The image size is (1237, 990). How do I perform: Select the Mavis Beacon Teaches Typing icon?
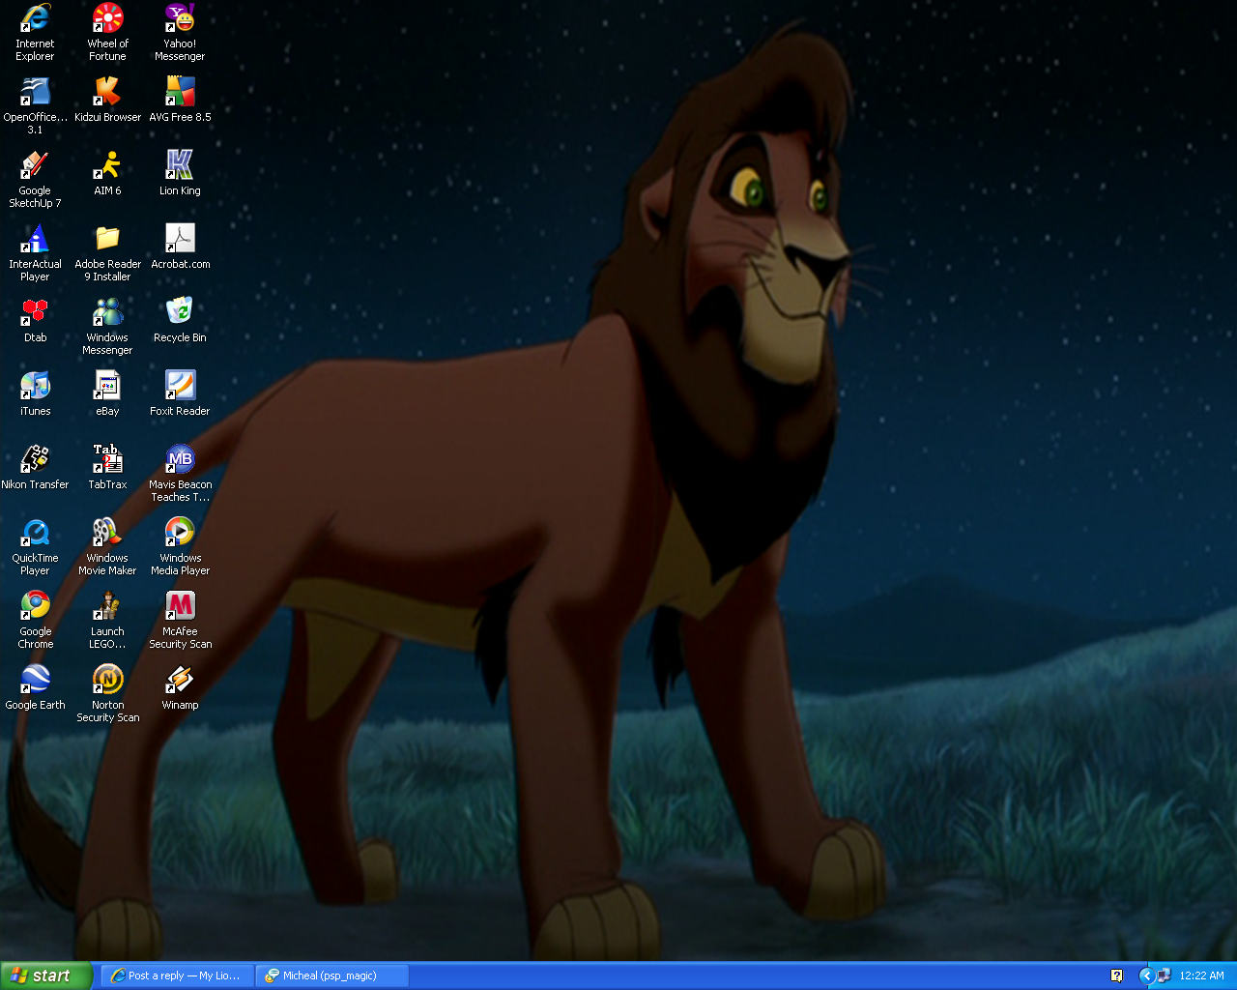[180, 459]
